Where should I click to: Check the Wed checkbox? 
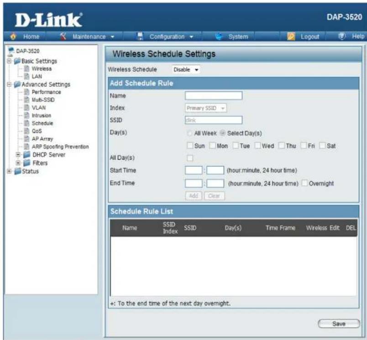click(x=258, y=146)
